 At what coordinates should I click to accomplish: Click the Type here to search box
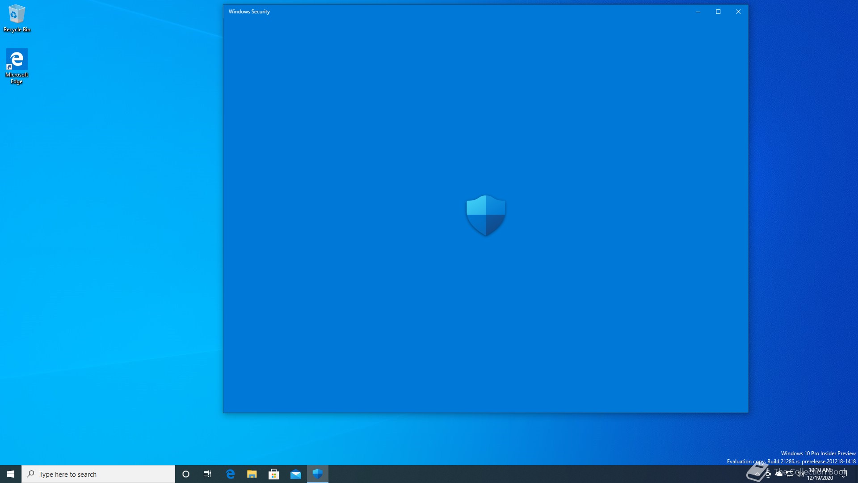point(98,474)
